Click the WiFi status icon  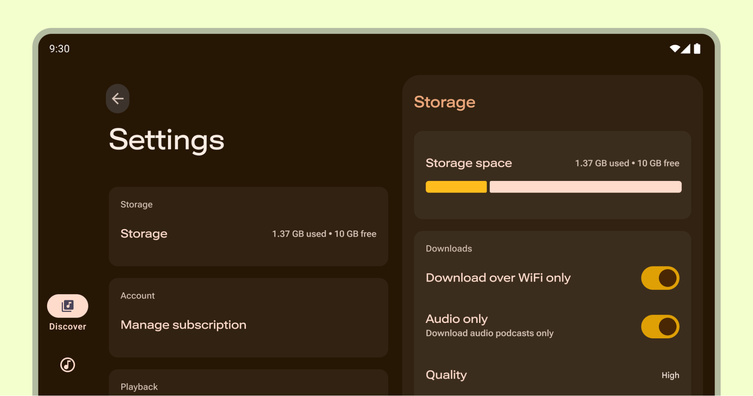pyautogui.click(x=674, y=49)
